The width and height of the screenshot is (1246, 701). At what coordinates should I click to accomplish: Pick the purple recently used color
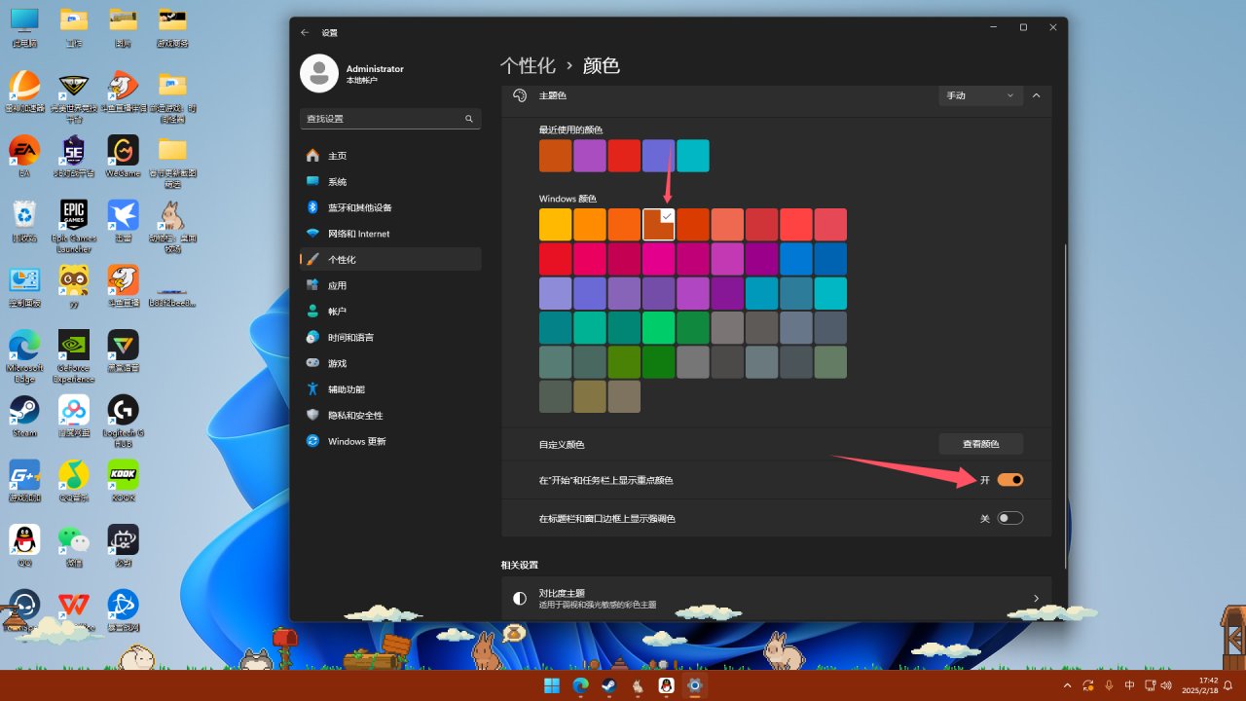(590, 156)
